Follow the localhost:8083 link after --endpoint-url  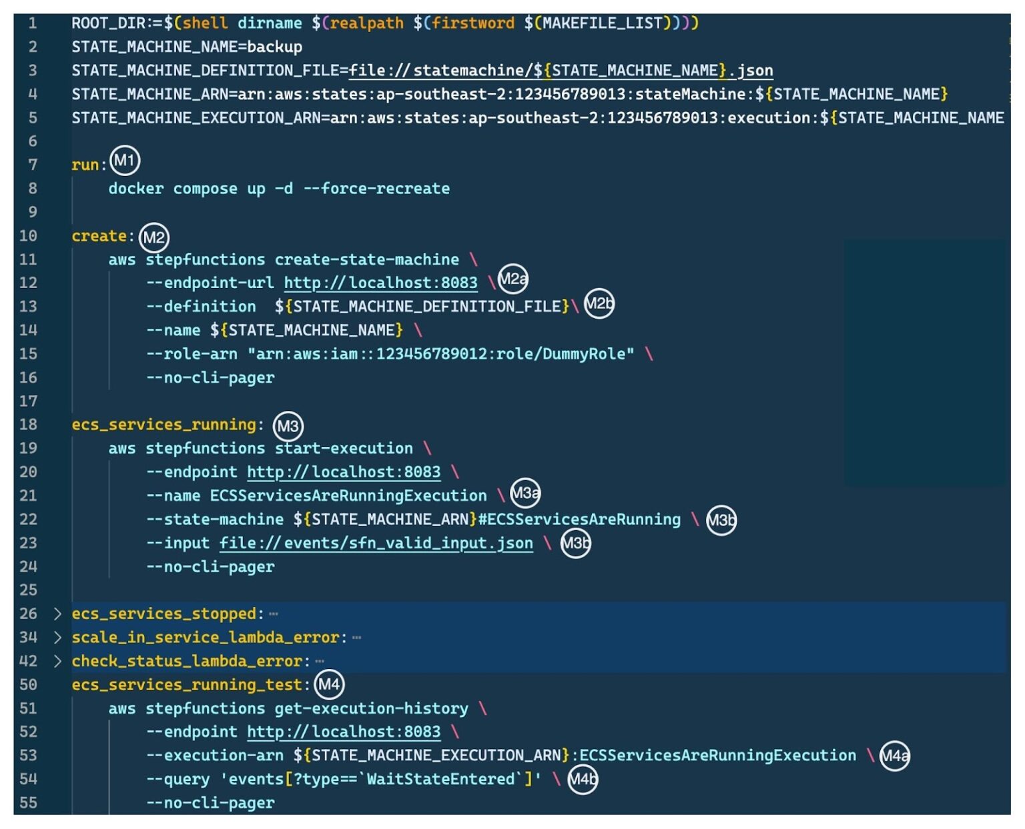(x=381, y=283)
